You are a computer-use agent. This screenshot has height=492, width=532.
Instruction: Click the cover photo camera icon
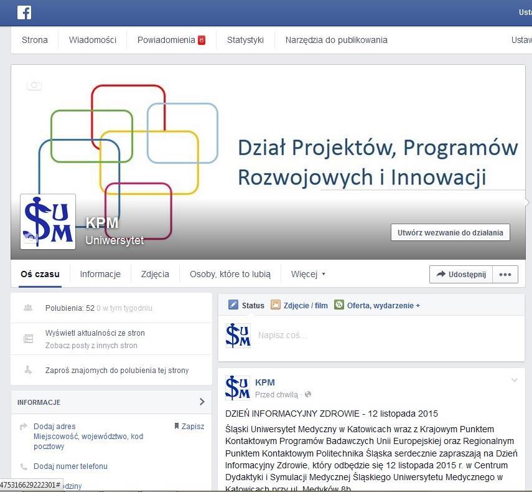click(x=34, y=85)
